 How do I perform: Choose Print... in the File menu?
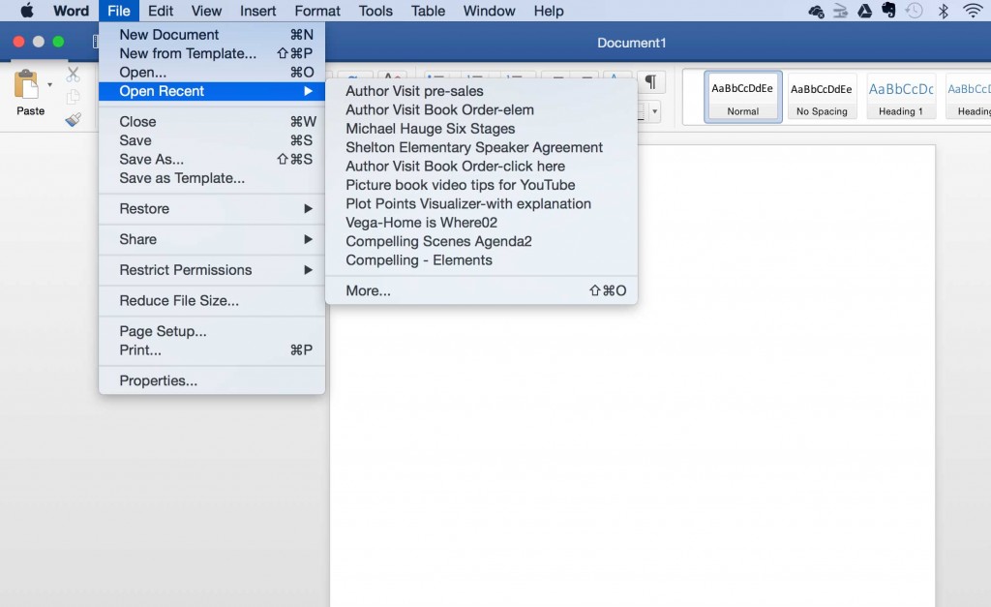pyautogui.click(x=212, y=350)
